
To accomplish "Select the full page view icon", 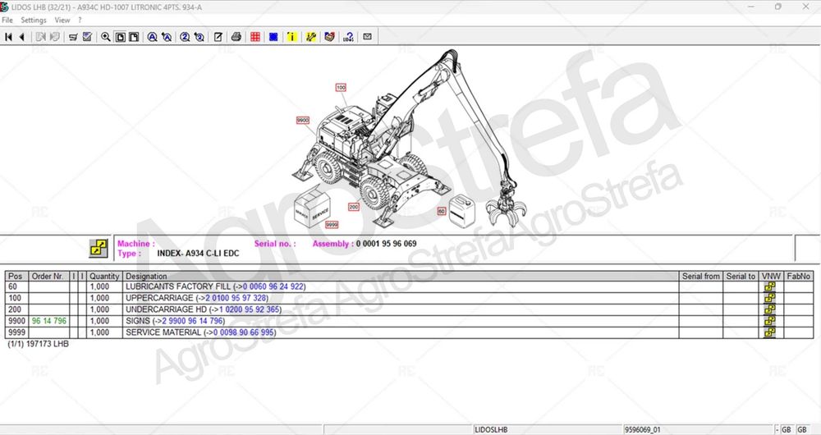I will tap(121, 37).
